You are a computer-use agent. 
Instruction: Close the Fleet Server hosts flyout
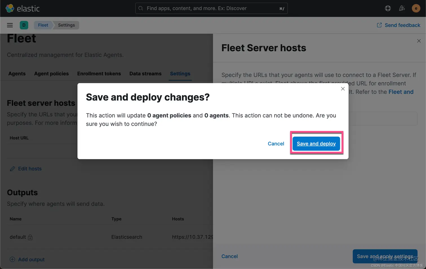[419, 41]
